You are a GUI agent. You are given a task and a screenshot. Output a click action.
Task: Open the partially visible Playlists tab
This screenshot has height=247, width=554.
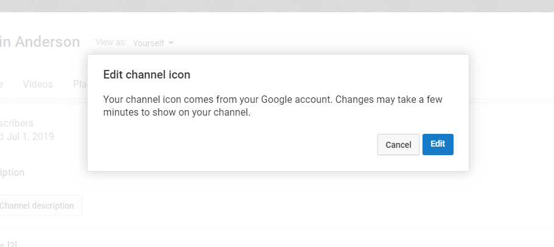[80, 84]
